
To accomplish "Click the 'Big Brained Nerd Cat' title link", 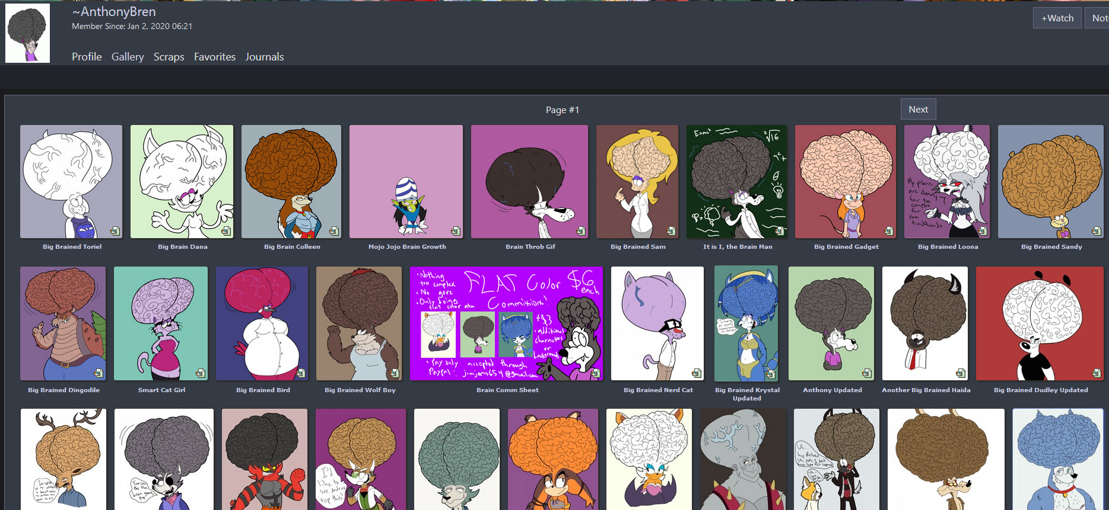I will pos(658,390).
